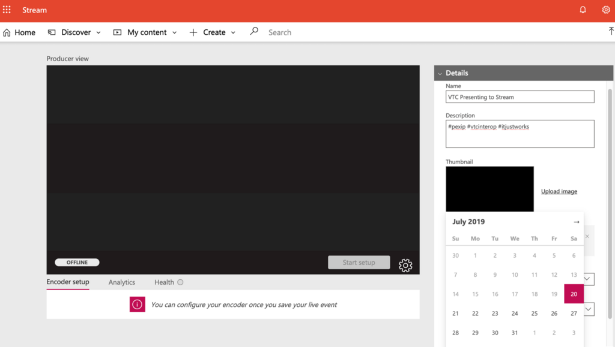Click the pink info icon in the encoder message
Screen dimensions: 615x347
pyautogui.click(x=138, y=304)
